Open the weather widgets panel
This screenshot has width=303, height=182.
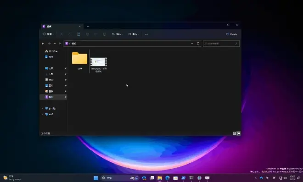point(12,178)
